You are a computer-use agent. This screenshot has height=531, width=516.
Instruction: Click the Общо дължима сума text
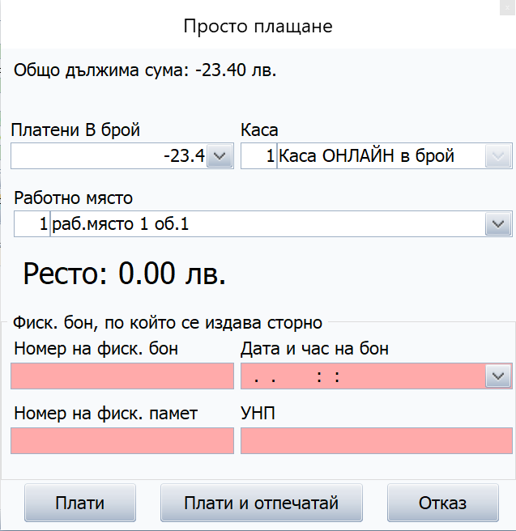[145, 70]
